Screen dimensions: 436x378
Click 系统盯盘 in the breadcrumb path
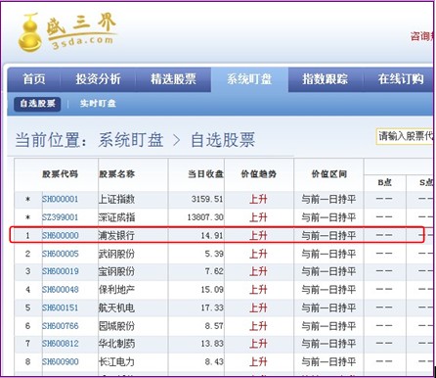coord(131,140)
